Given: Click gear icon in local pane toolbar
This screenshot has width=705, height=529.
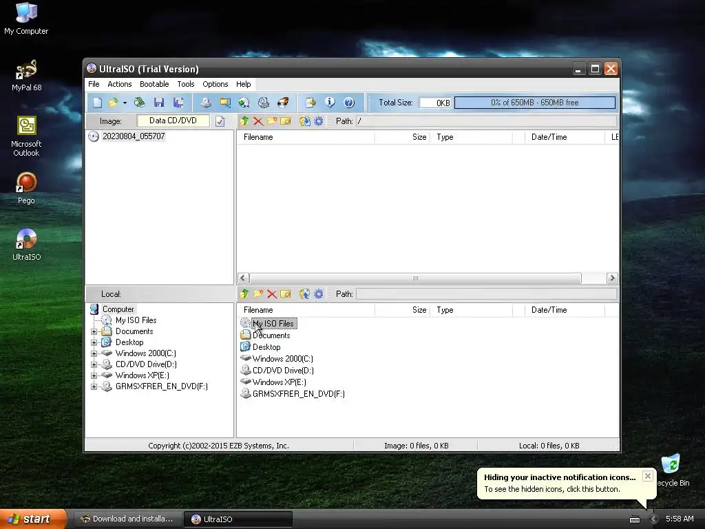Looking at the screenshot, I should tap(318, 293).
